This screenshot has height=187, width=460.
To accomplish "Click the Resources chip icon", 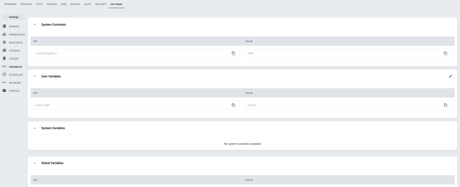I will point(4,42).
